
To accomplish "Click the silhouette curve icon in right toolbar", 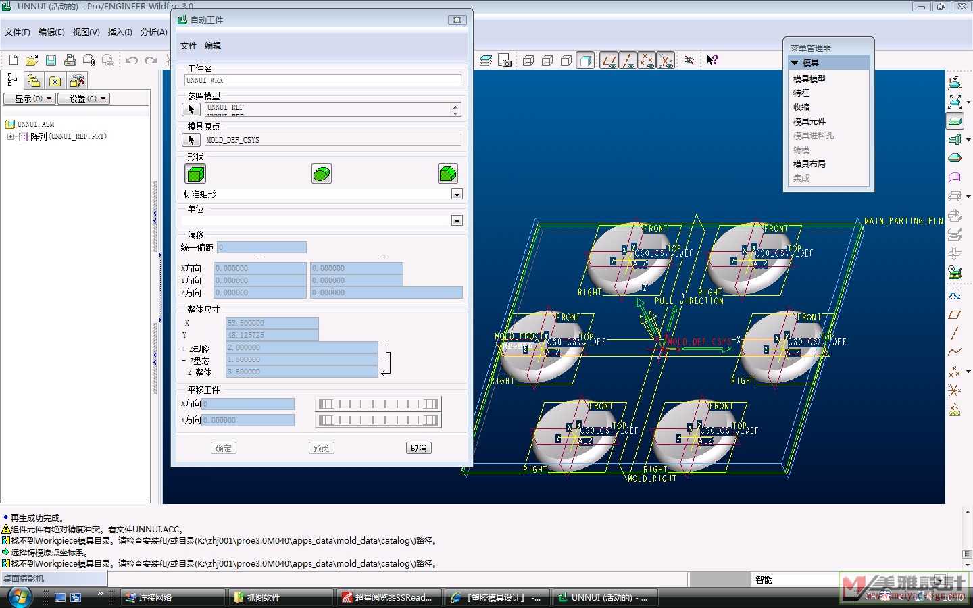I will pyautogui.click(x=955, y=158).
